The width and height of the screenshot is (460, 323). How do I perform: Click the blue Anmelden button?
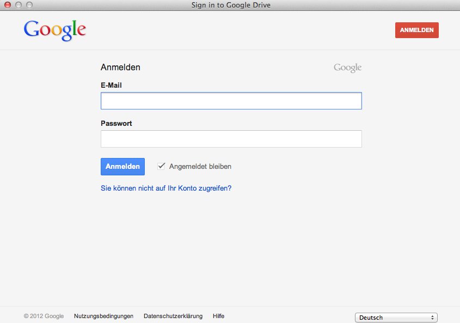click(122, 167)
